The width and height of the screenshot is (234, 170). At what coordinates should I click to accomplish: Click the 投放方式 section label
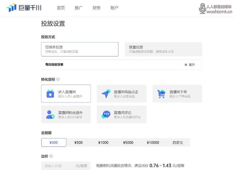point(48,37)
